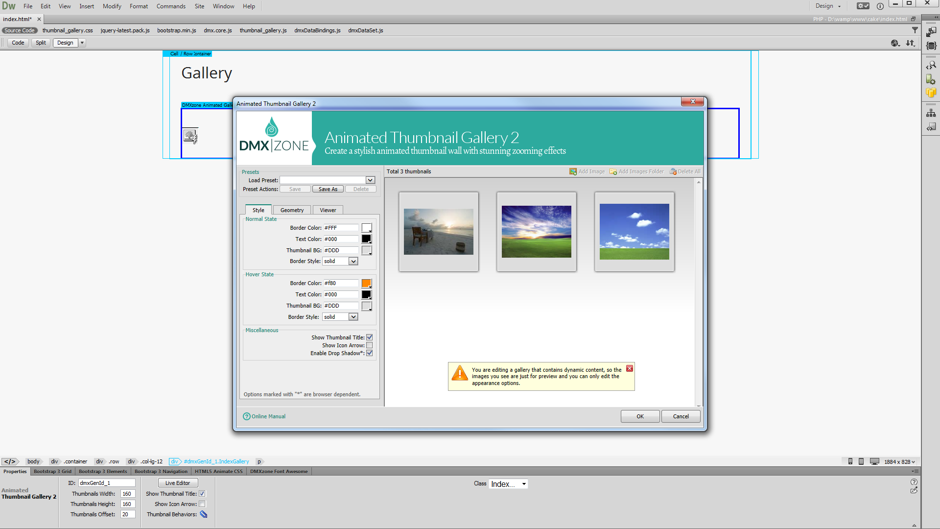Open the Commands menu
This screenshot has height=529, width=940.
coord(171,6)
